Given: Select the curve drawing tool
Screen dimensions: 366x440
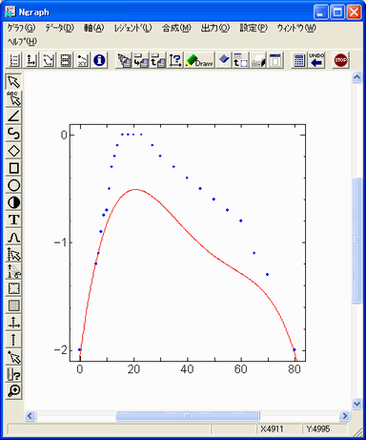Looking at the screenshot, I should pyautogui.click(x=13, y=134).
